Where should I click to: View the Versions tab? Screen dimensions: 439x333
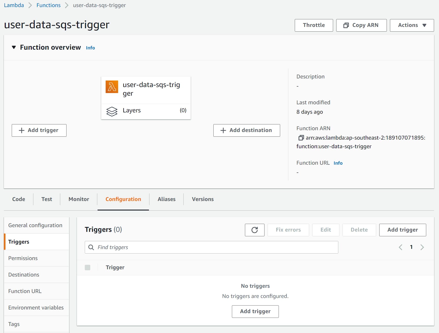coord(202,199)
